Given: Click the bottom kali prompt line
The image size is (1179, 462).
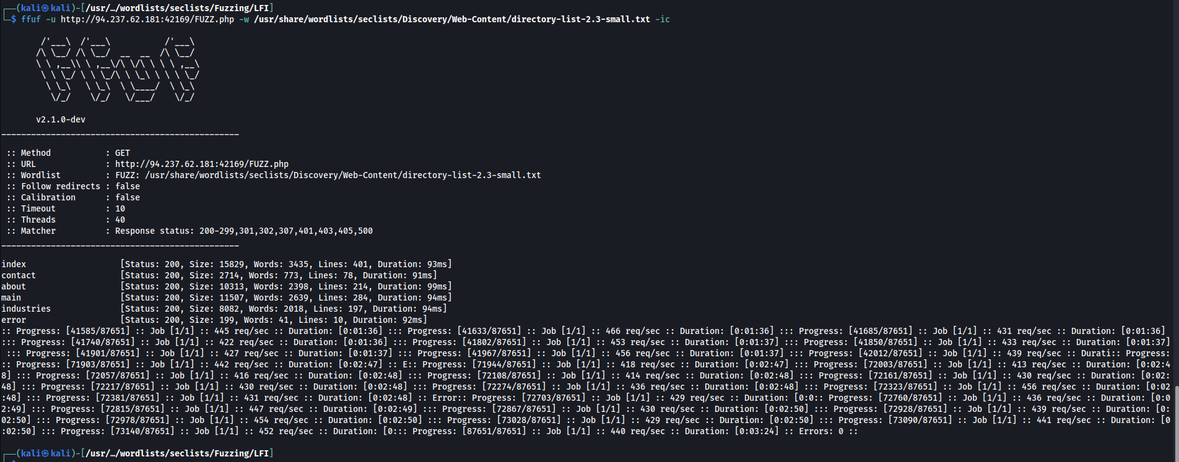Looking at the screenshot, I should coord(136,453).
